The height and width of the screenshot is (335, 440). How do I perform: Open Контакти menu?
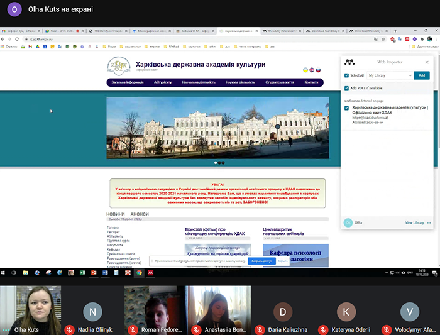pos(311,82)
